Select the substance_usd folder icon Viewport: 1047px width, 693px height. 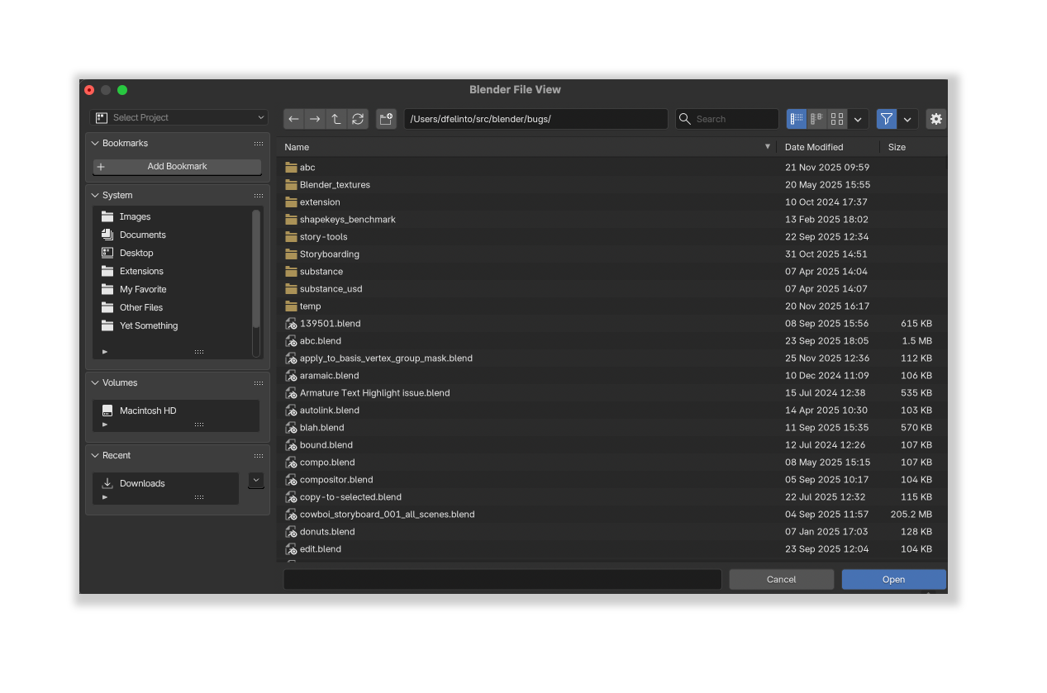[291, 289]
